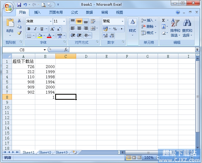Viewport: 202px width, 163px height.
Task: Select the Format Painter brush icon
Action: pos(19,33)
